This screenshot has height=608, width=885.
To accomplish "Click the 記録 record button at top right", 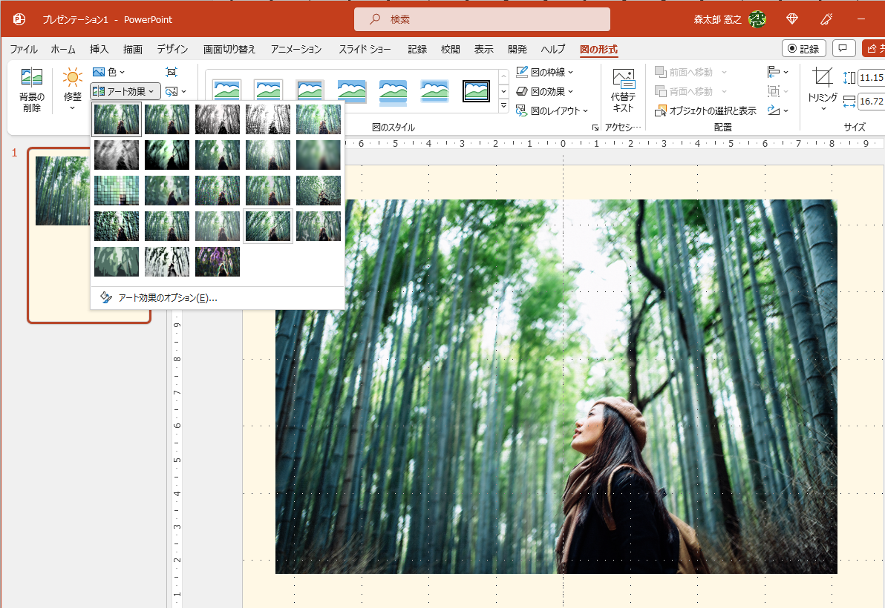I will (804, 48).
